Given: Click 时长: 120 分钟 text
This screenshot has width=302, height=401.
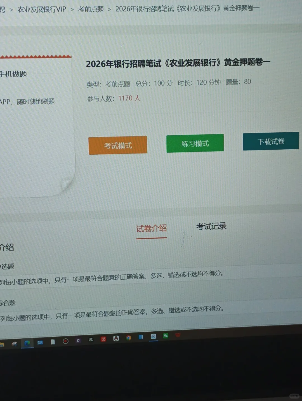Looking at the screenshot, I should 199,82.
